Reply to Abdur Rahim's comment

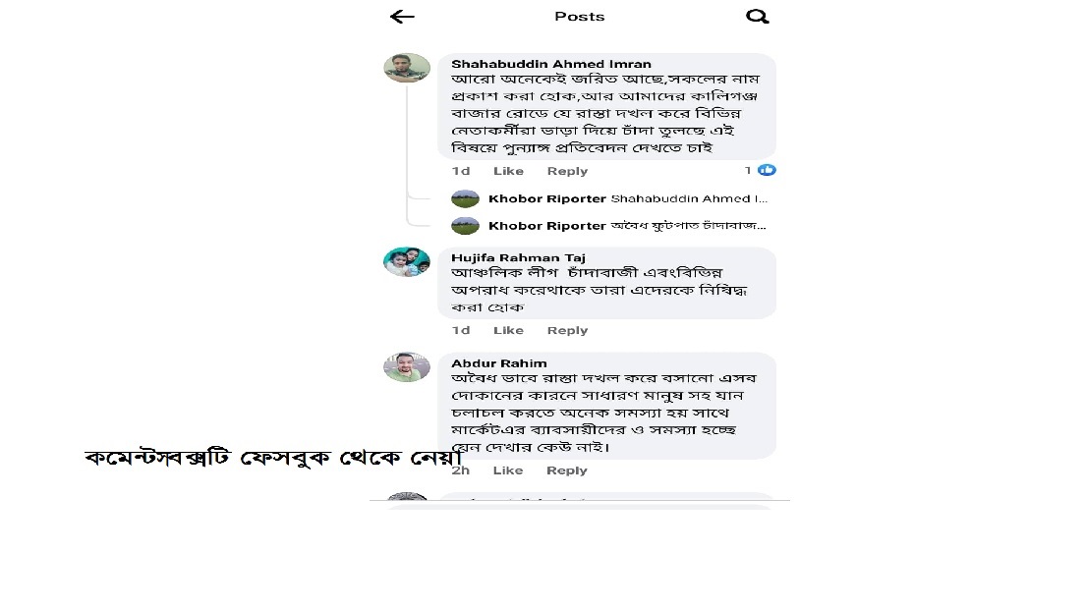(x=567, y=471)
